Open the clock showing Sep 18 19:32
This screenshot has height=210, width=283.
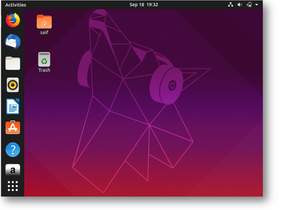pyautogui.click(x=144, y=5)
